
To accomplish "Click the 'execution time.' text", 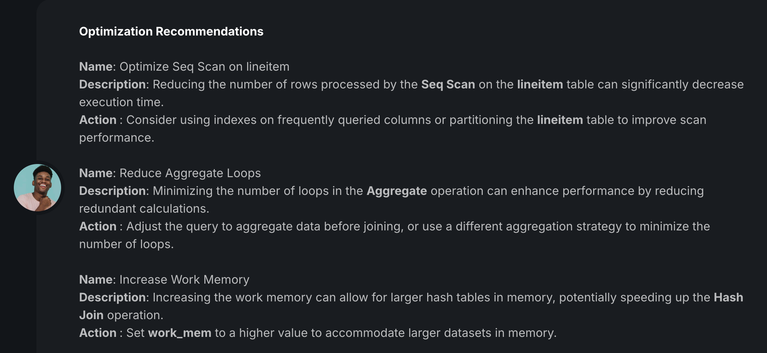I will pyautogui.click(x=121, y=102).
